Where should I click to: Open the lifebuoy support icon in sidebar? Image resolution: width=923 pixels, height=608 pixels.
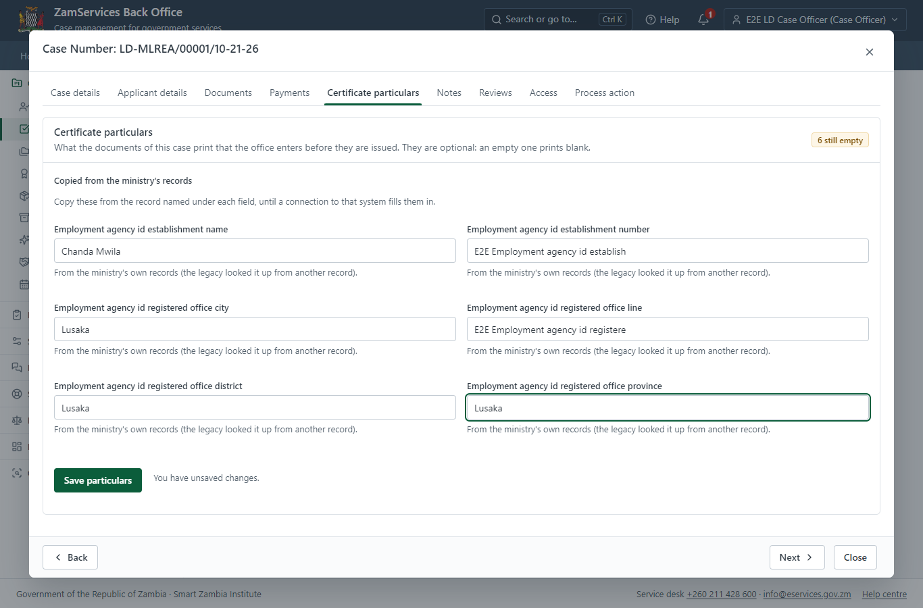tap(17, 394)
